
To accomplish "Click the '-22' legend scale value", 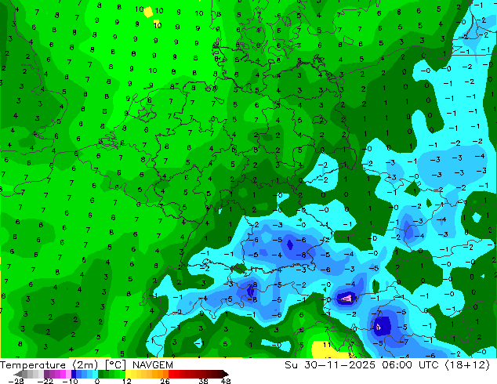I will [45, 381].
